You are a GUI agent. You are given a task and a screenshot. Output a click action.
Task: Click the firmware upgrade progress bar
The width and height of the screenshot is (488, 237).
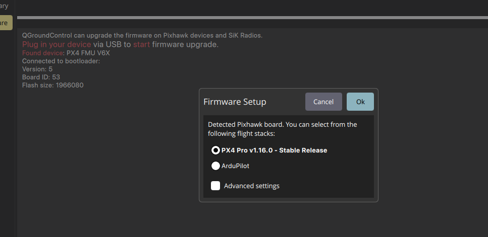(x=252, y=18)
